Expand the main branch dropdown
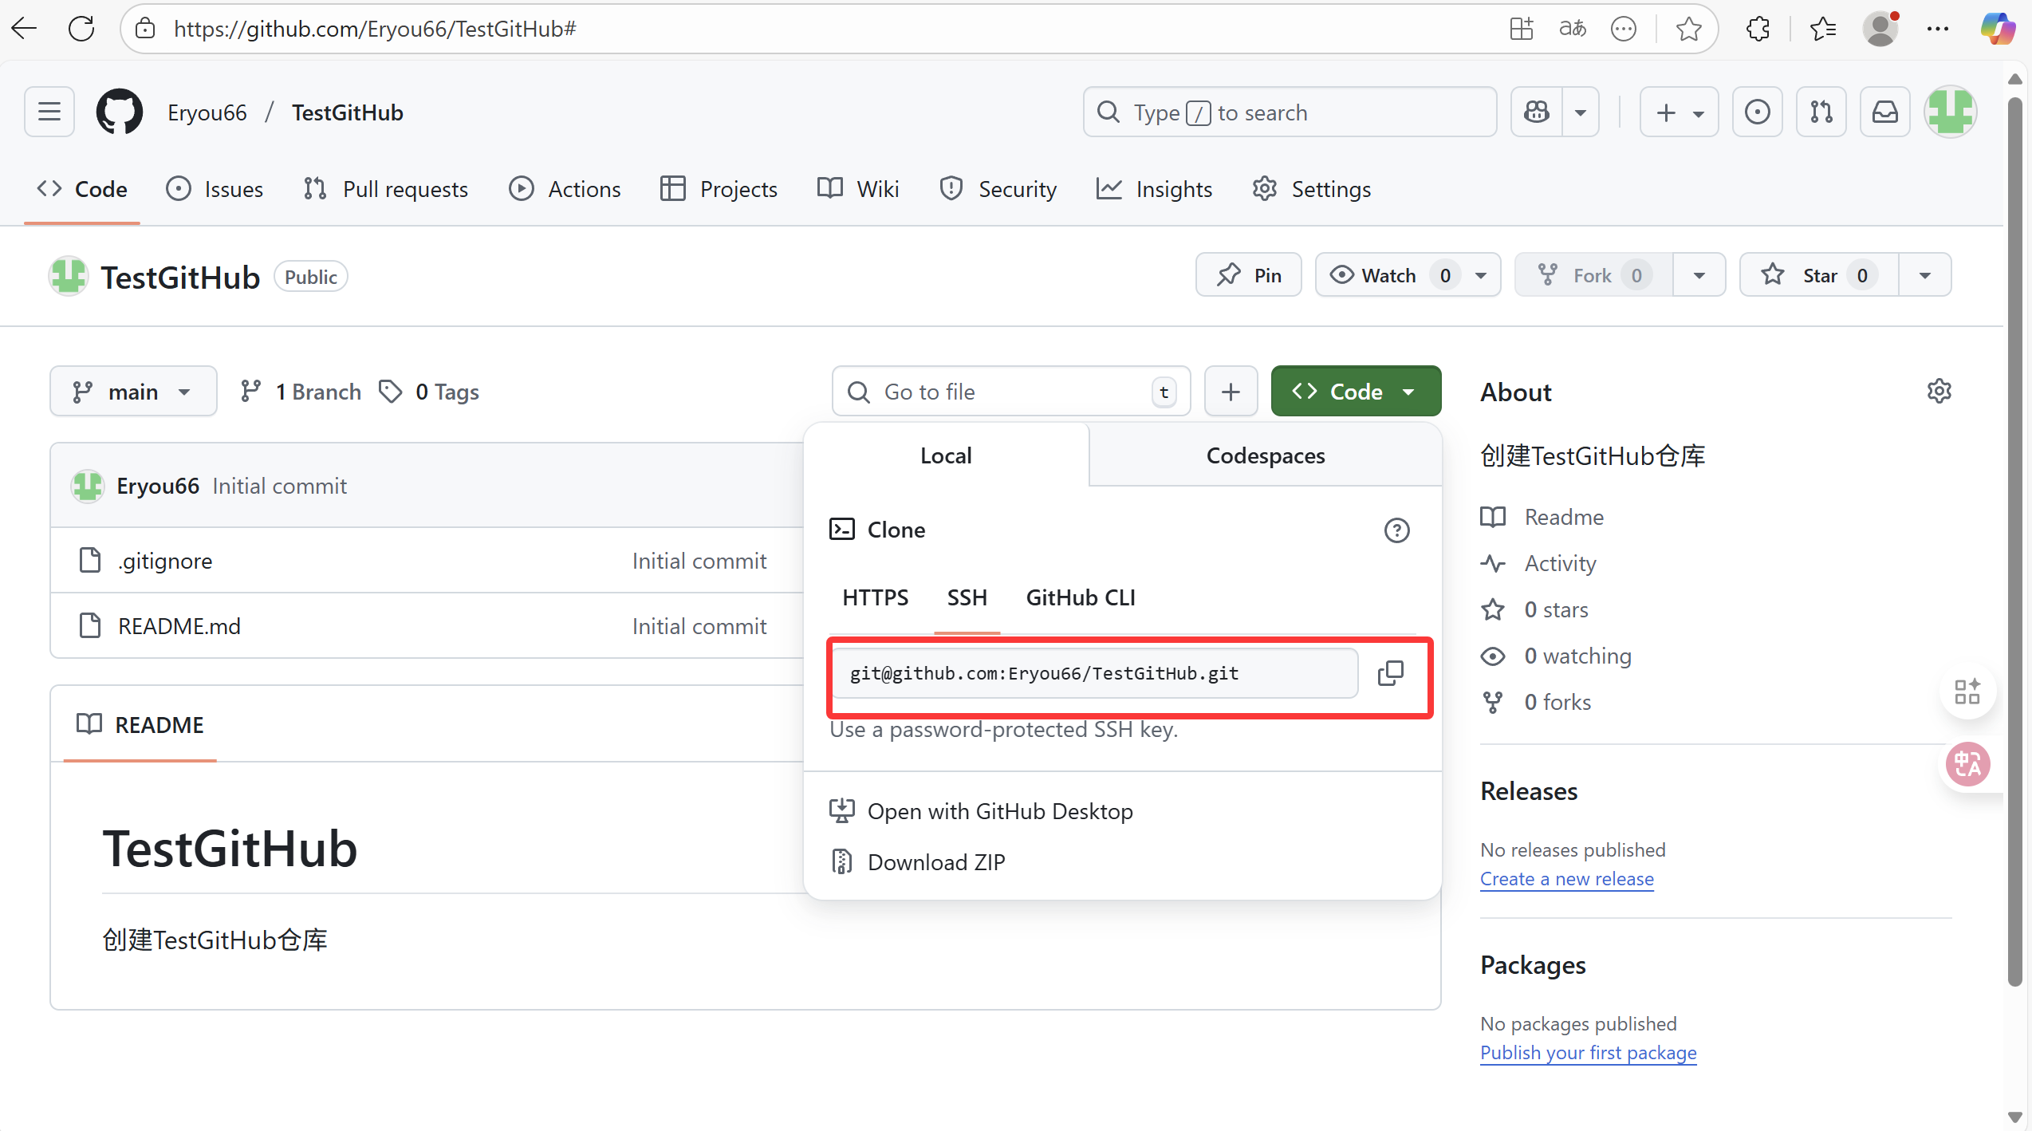The height and width of the screenshot is (1131, 2032). (x=133, y=392)
